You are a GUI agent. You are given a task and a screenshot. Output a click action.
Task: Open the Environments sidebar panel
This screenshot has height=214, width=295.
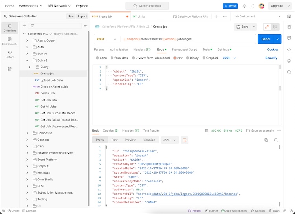point(9,41)
